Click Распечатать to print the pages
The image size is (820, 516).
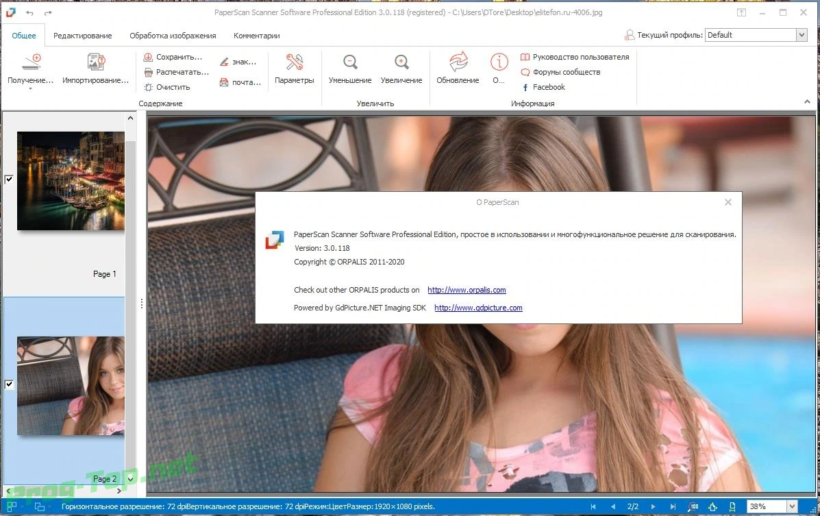point(176,72)
